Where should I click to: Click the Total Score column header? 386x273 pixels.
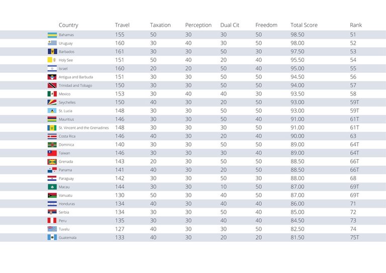click(304, 25)
